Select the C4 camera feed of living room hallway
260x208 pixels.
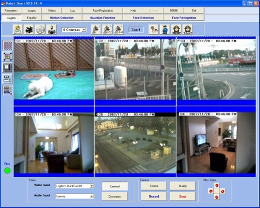pyautogui.click(x=54, y=143)
